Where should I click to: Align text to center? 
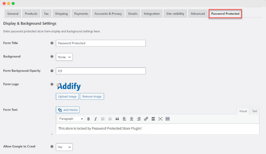click(132, 119)
